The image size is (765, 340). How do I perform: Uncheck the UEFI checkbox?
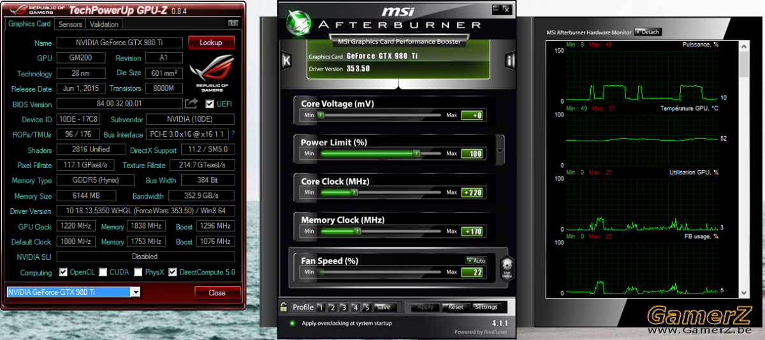(x=210, y=104)
